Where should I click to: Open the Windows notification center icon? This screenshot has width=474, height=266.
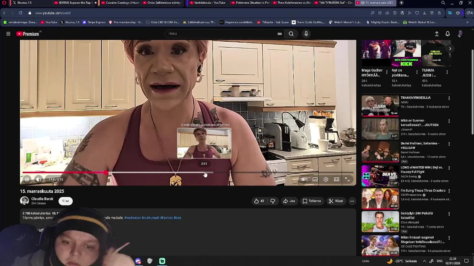[467, 261]
